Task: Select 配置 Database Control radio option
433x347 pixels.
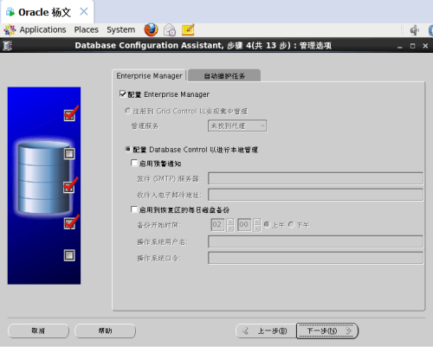Action: [x=128, y=149]
